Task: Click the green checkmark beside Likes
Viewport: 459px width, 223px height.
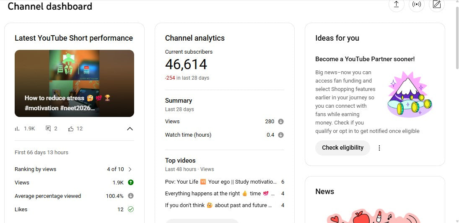Action: tap(131, 209)
